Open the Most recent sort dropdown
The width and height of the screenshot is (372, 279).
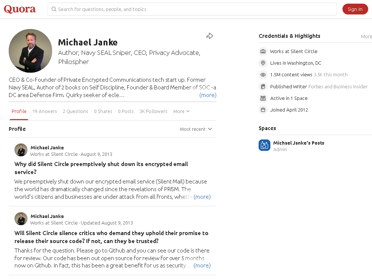click(x=196, y=129)
